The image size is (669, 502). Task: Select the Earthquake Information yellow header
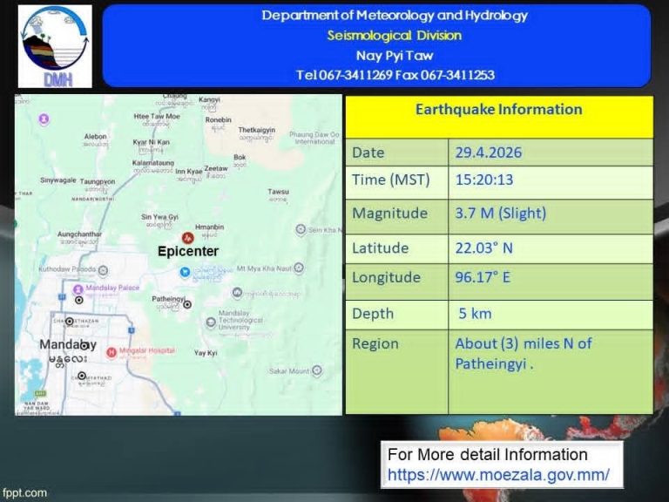pyautogui.click(x=498, y=111)
